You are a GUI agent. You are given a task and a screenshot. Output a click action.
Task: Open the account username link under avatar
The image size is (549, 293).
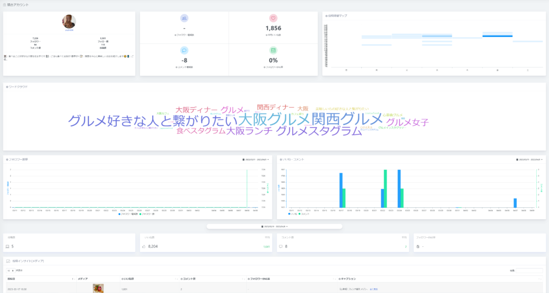point(69,31)
